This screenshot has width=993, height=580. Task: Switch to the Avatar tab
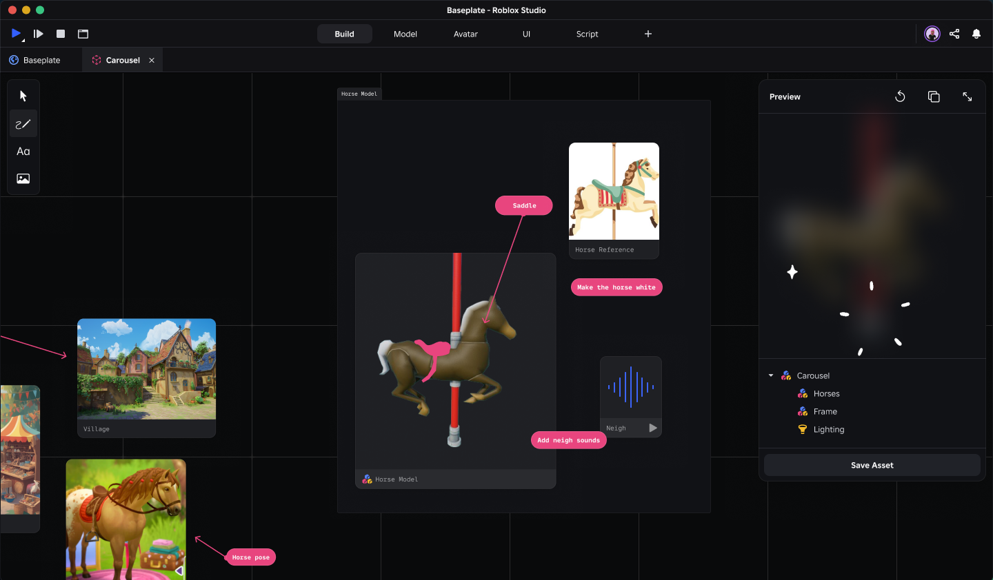coord(465,34)
